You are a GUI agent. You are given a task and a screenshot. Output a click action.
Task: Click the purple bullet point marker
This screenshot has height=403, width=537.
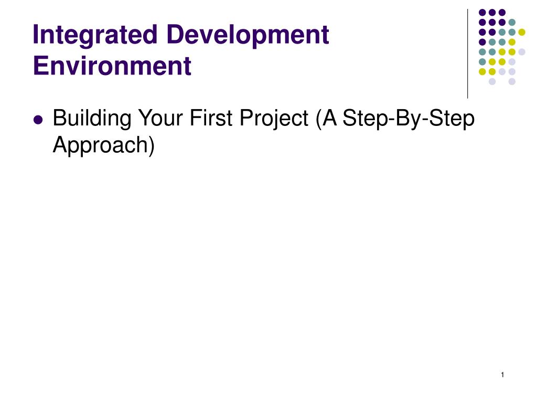[38, 120]
